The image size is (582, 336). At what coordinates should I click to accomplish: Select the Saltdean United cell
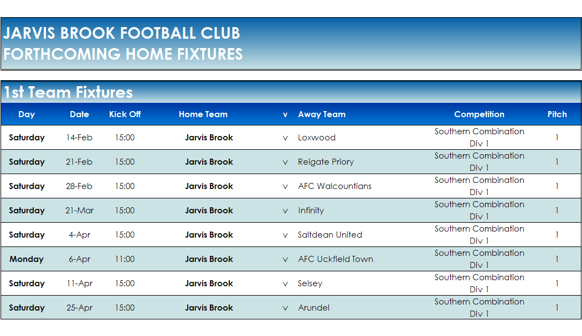(330, 235)
